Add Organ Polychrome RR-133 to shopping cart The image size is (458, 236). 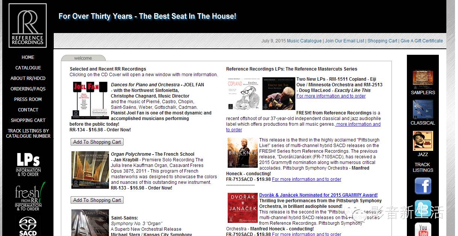point(97,200)
